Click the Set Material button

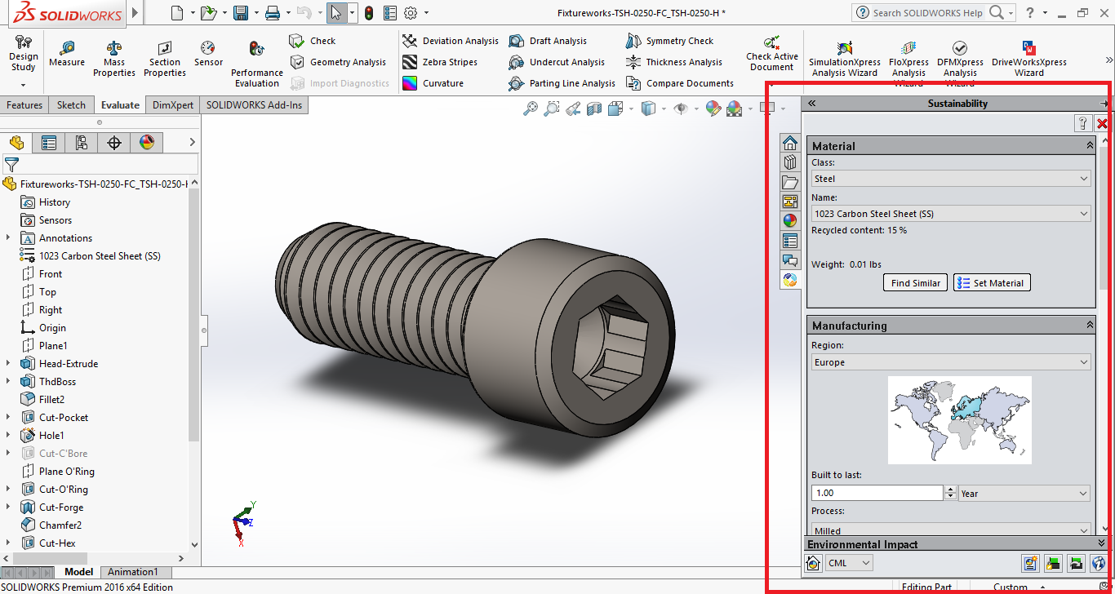[992, 283]
